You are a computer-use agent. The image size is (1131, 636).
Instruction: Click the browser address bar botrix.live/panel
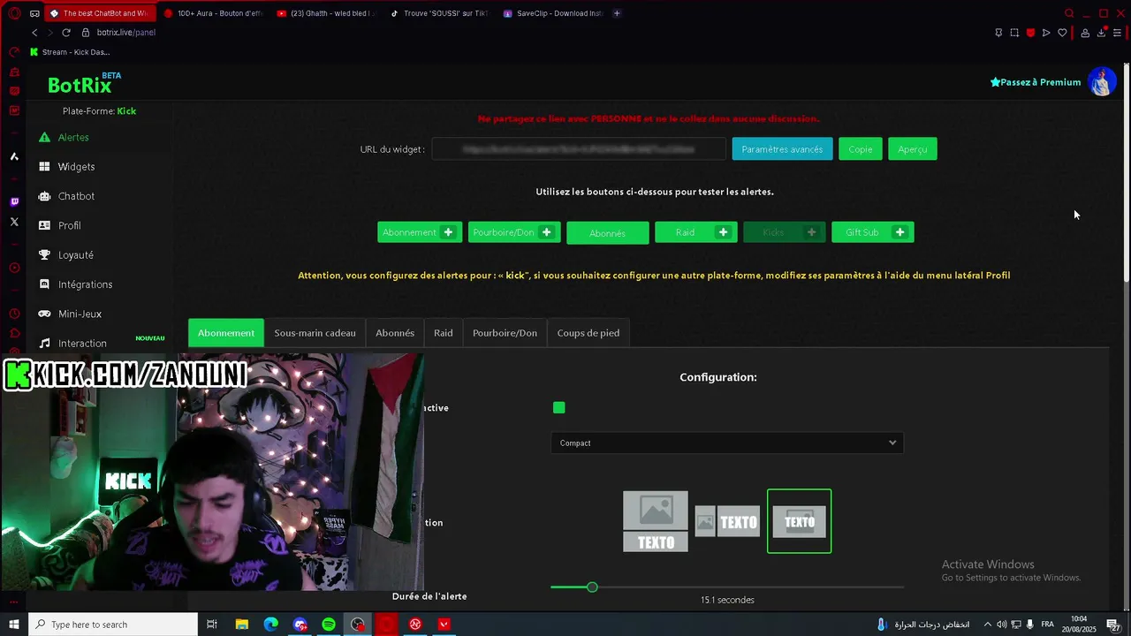click(x=125, y=33)
